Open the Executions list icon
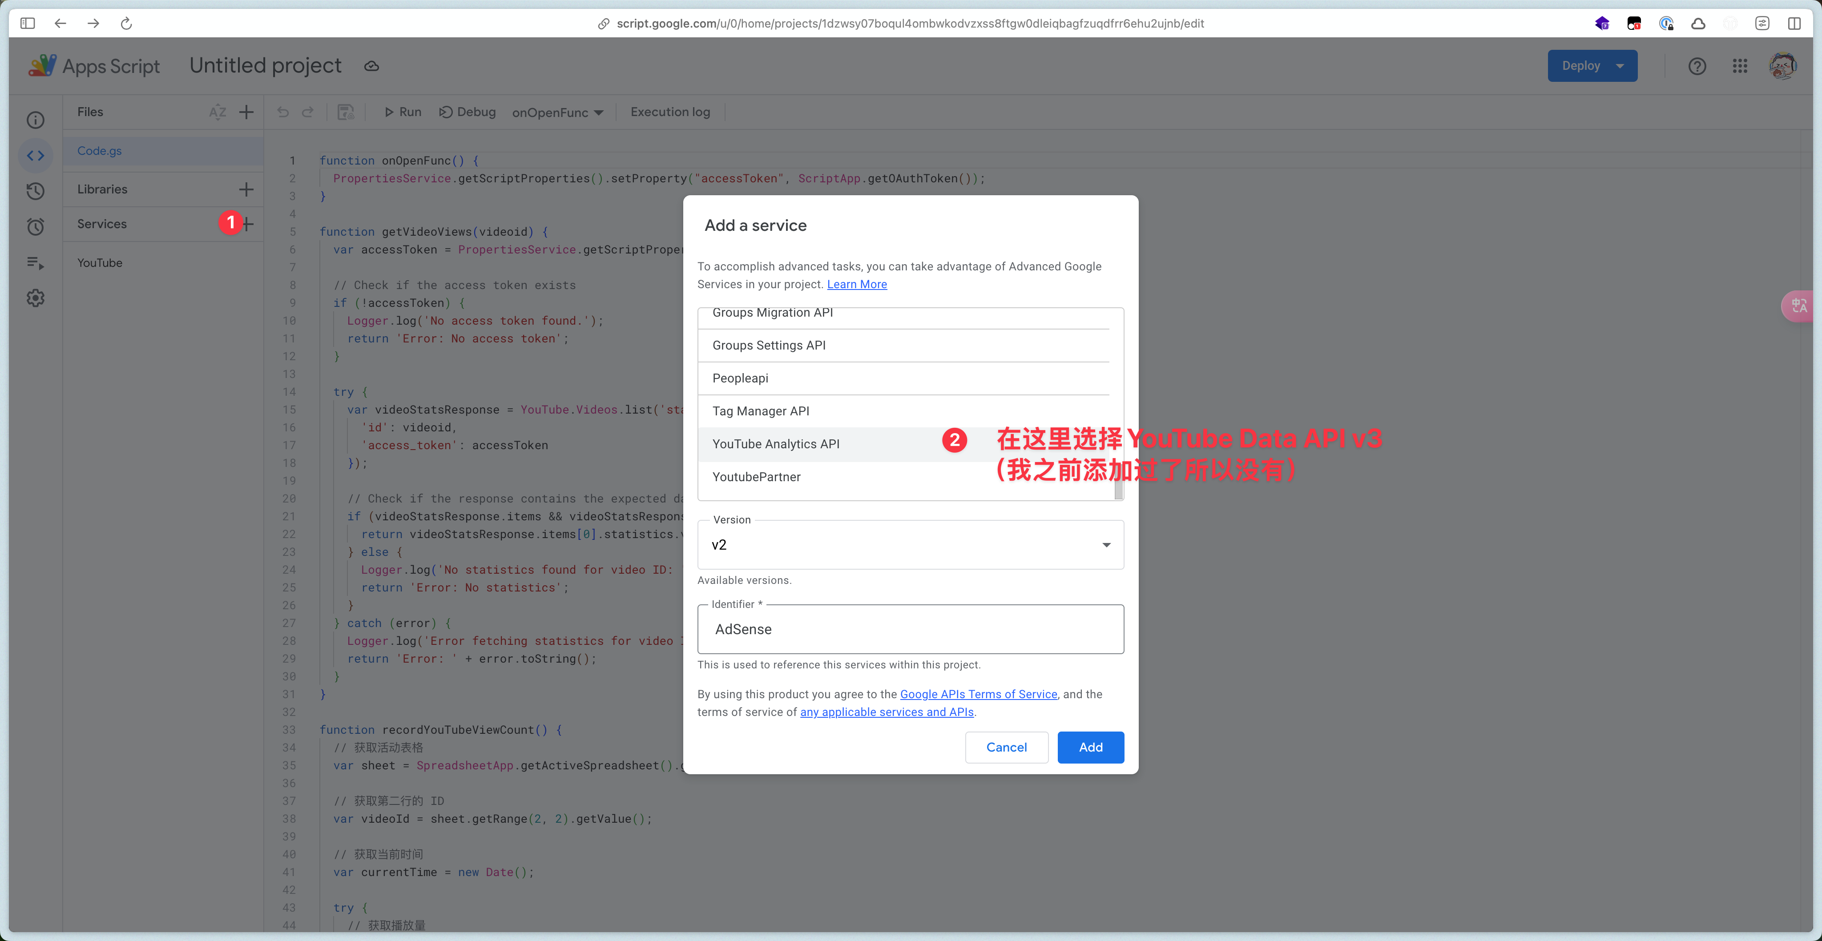Viewport: 1822px width, 941px height. [36, 263]
